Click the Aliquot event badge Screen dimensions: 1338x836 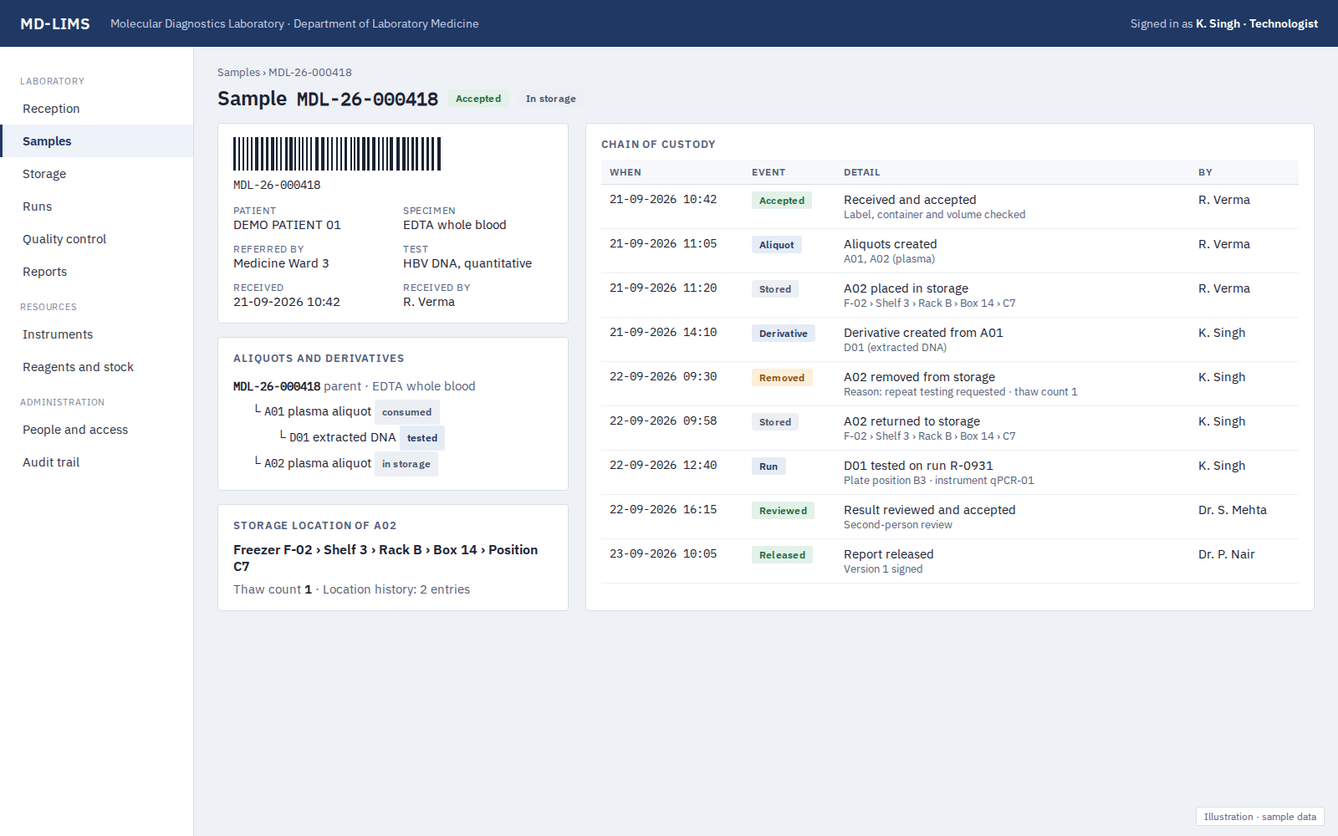point(777,245)
